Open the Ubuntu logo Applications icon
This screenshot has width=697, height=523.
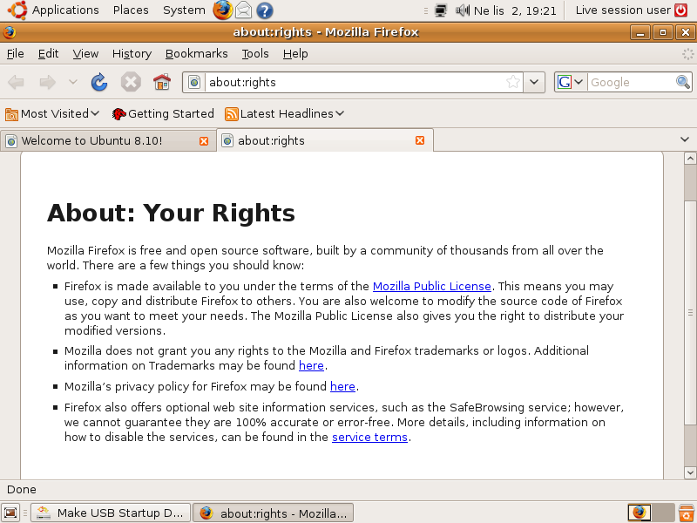pos(17,10)
